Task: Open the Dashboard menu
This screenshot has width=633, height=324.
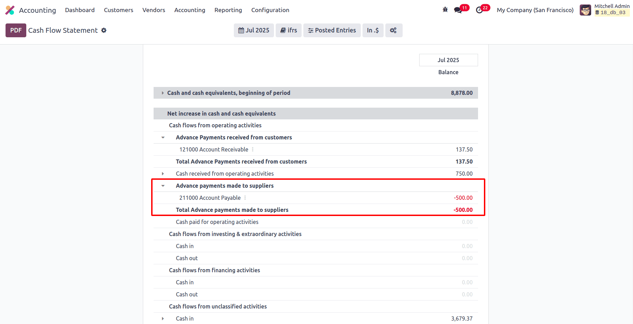Action: [x=80, y=10]
